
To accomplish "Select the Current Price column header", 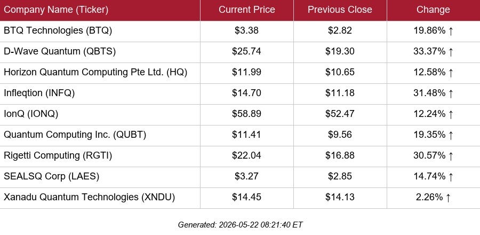I will point(247,10).
